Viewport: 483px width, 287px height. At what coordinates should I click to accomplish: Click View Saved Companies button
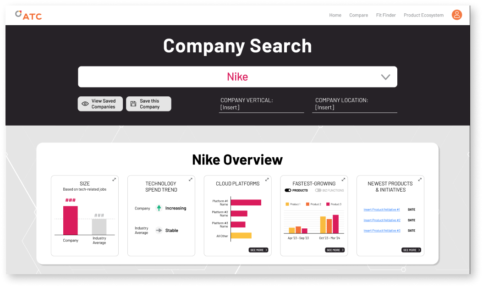click(x=100, y=104)
